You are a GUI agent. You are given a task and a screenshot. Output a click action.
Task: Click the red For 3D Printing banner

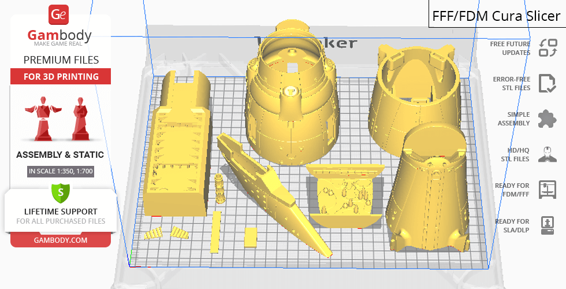point(60,77)
